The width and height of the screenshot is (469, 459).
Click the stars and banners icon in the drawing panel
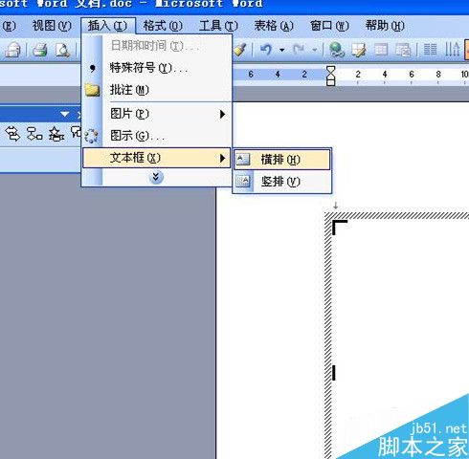pos(56,134)
